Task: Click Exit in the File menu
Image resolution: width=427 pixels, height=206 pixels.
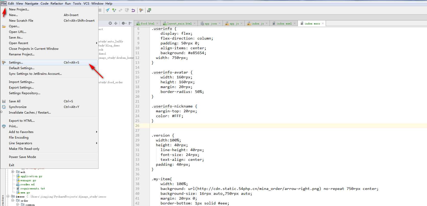Action: (x=49, y=165)
